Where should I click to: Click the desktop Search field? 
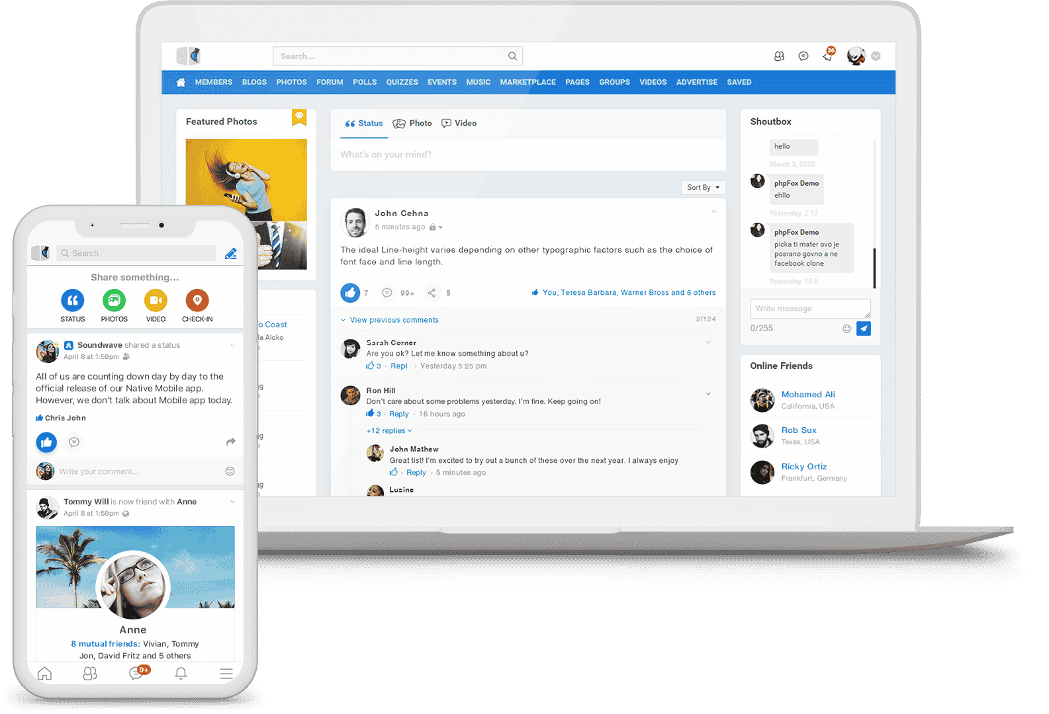point(390,56)
